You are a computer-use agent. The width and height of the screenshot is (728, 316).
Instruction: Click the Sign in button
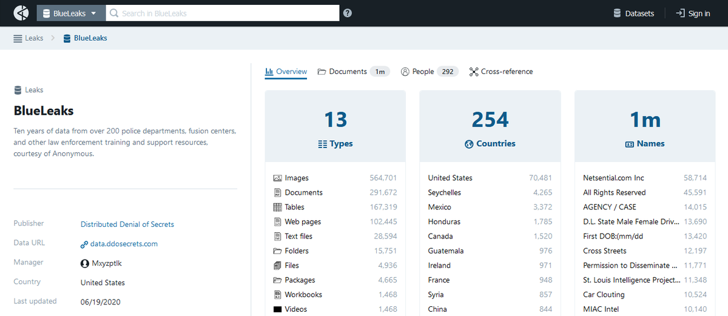[693, 13]
